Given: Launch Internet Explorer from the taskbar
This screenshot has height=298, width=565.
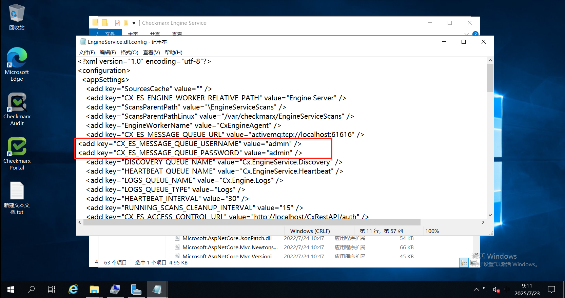Looking at the screenshot, I should click(73, 290).
